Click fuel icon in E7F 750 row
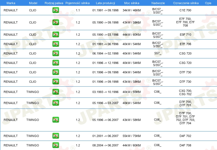Image resolution: width=217 pixels, height=150 pixels. 55,22
